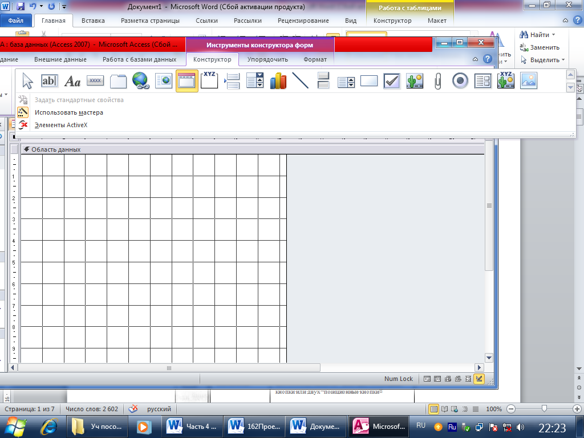Open the Найти dropdown arrow in Word
The width and height of the screenshot is (584, 438).
553,35
